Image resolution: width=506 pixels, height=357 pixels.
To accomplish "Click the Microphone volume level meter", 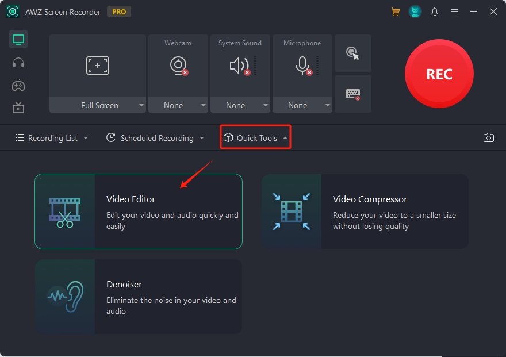I will (317, 66).
